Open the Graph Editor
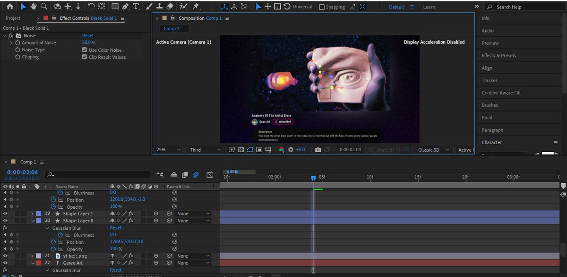The width and height of the screenshot is (567, 277). pyautogui.click(x=210, y=174)
